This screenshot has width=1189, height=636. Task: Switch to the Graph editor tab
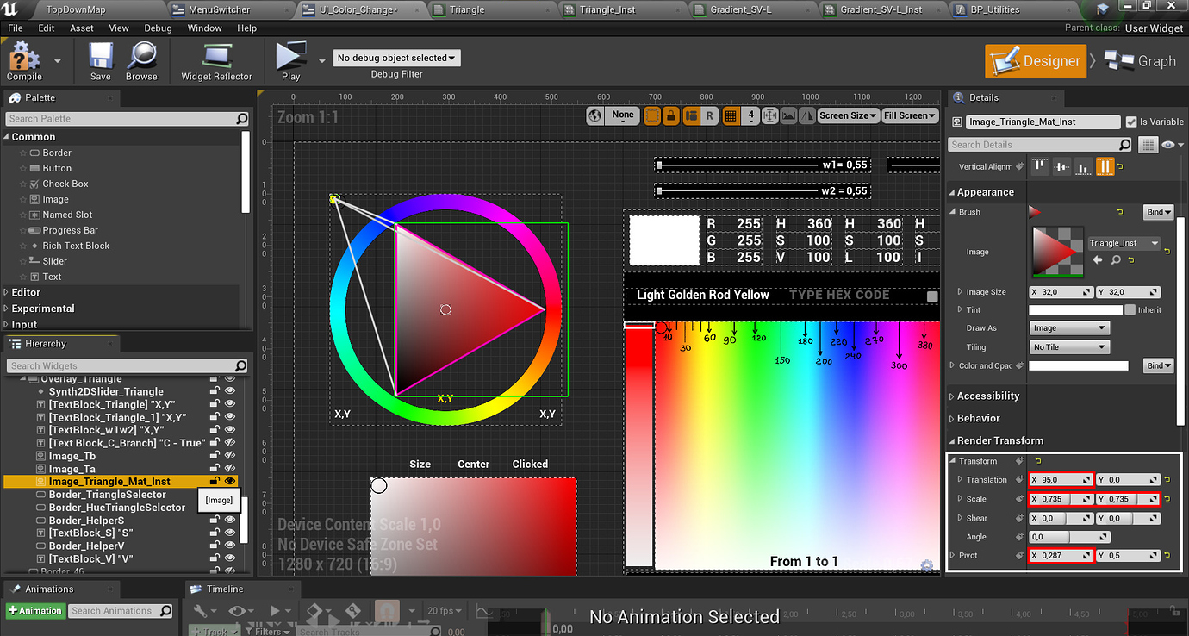point(1141,61)
